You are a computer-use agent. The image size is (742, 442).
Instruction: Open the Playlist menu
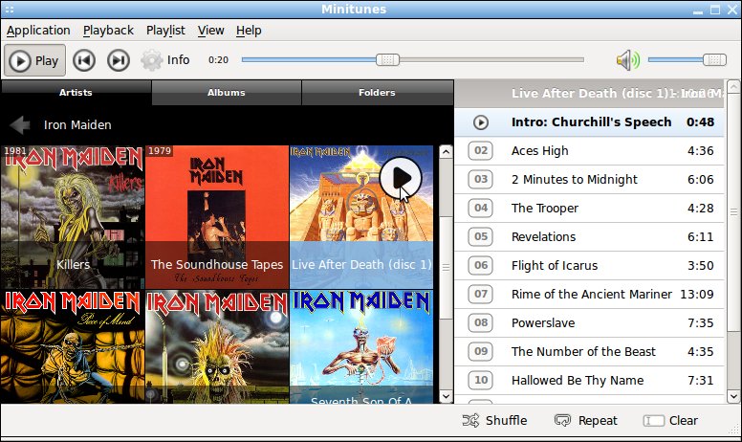[165, 31]
